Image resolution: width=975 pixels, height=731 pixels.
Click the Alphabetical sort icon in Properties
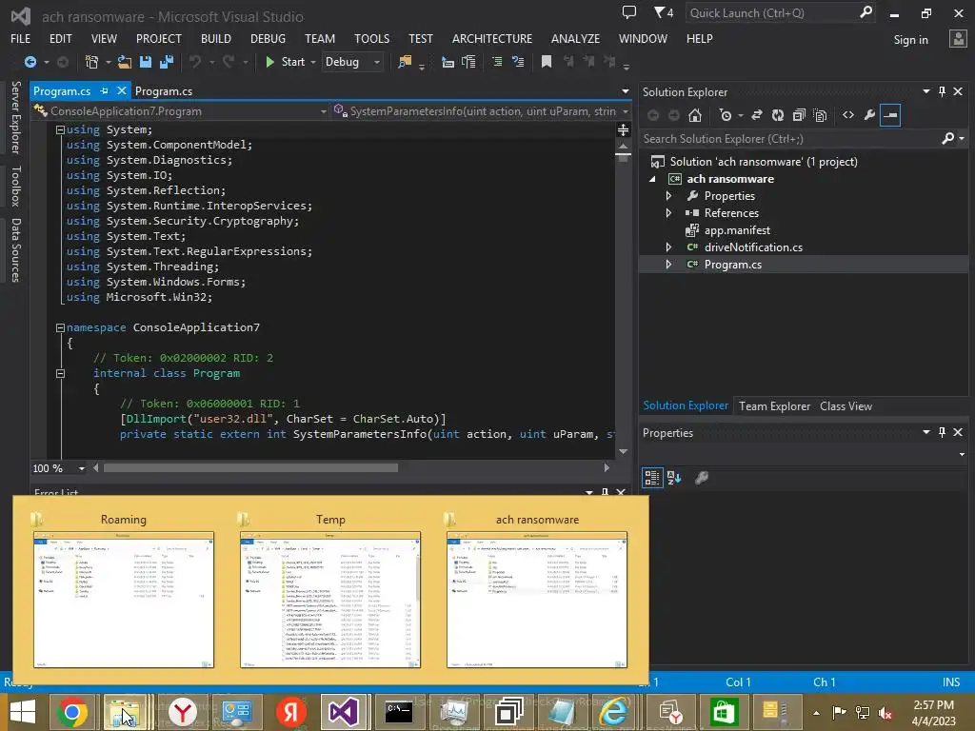click(x=674, y=478)
